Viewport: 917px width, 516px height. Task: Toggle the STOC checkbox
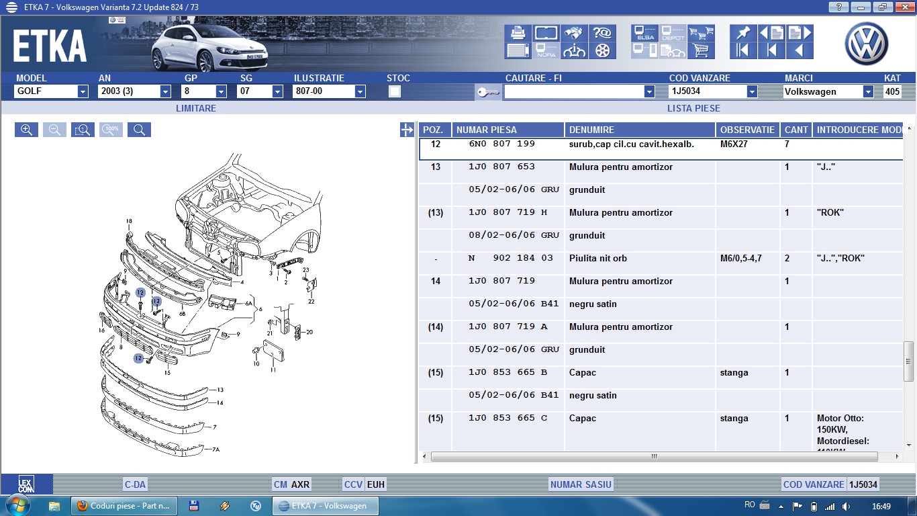(x=395, y=91)
